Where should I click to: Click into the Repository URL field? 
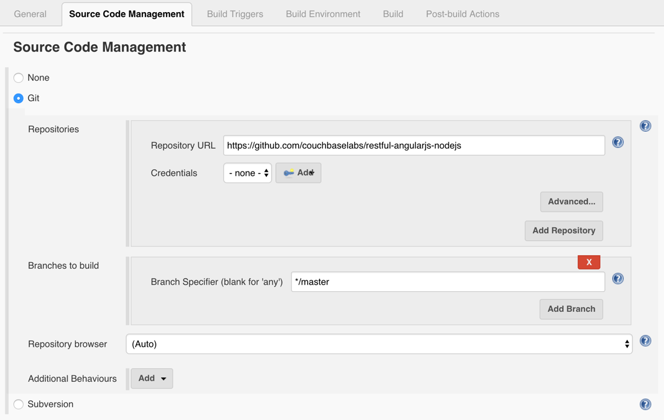[413, 146]
